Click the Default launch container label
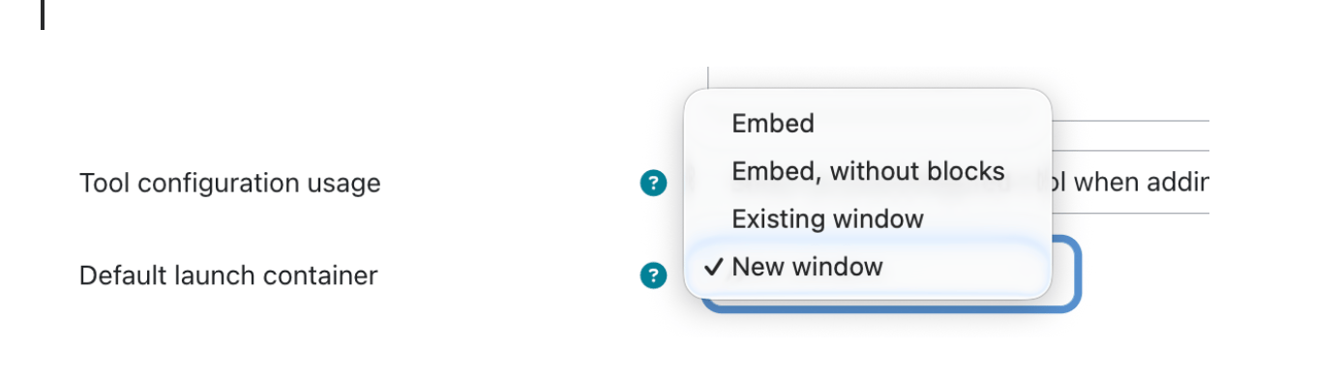 point(228,276)
